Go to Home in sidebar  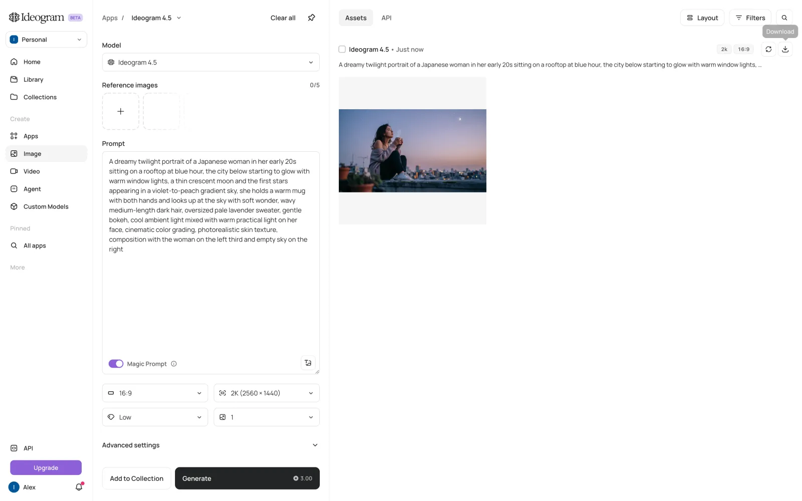coord(46,62)
